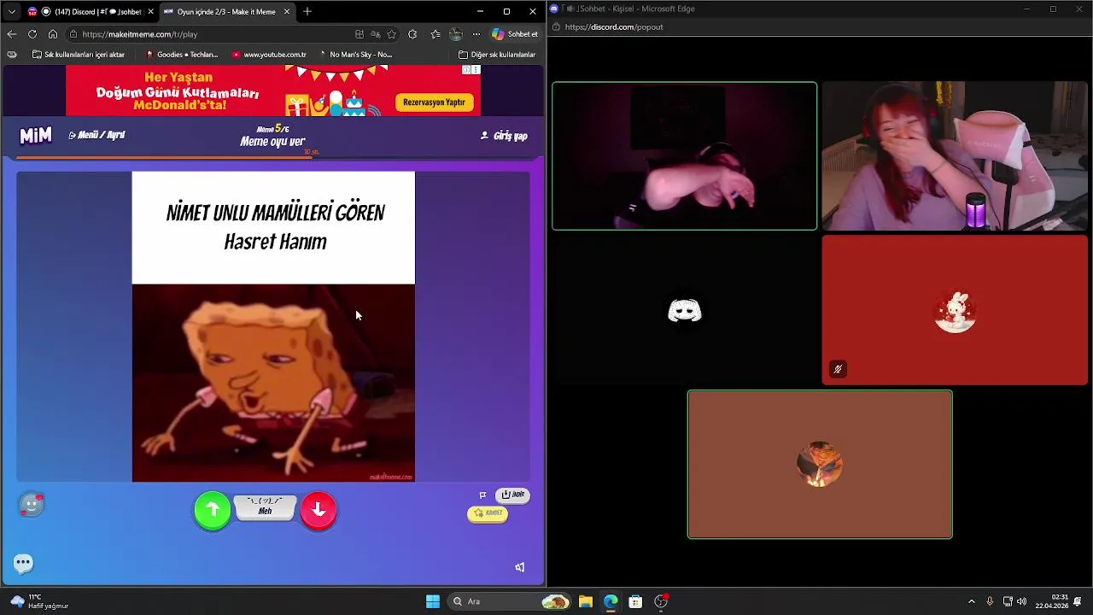Click the SpongeBob meme image
Screen dimensions: 1093x615
click(x=273, y=383)
